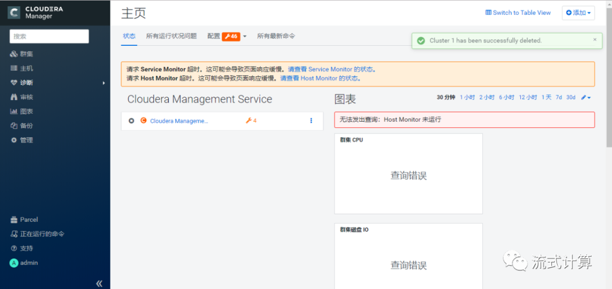
Task: Expand the 诊断 submenu arrow
Action: coord(104,83)
